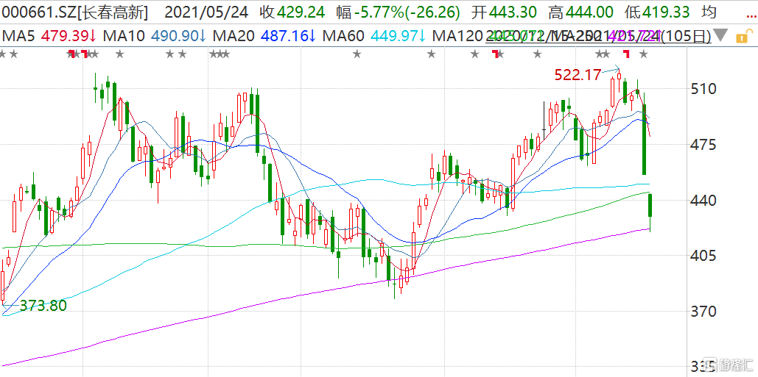This screenshot has width=758, height=377.
Task: Click the stock code 000661.SZ[长春高新]
Action: (74, 13)
